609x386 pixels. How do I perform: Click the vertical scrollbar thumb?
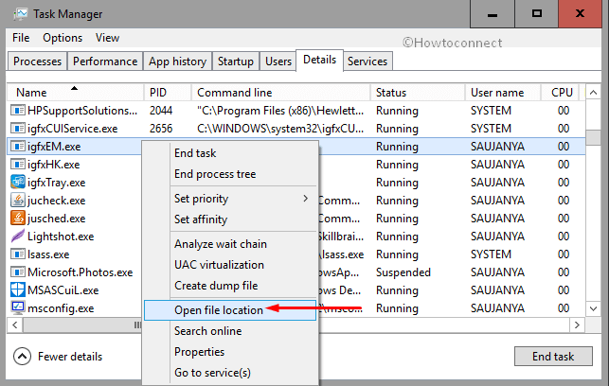[x=593, y=137]
